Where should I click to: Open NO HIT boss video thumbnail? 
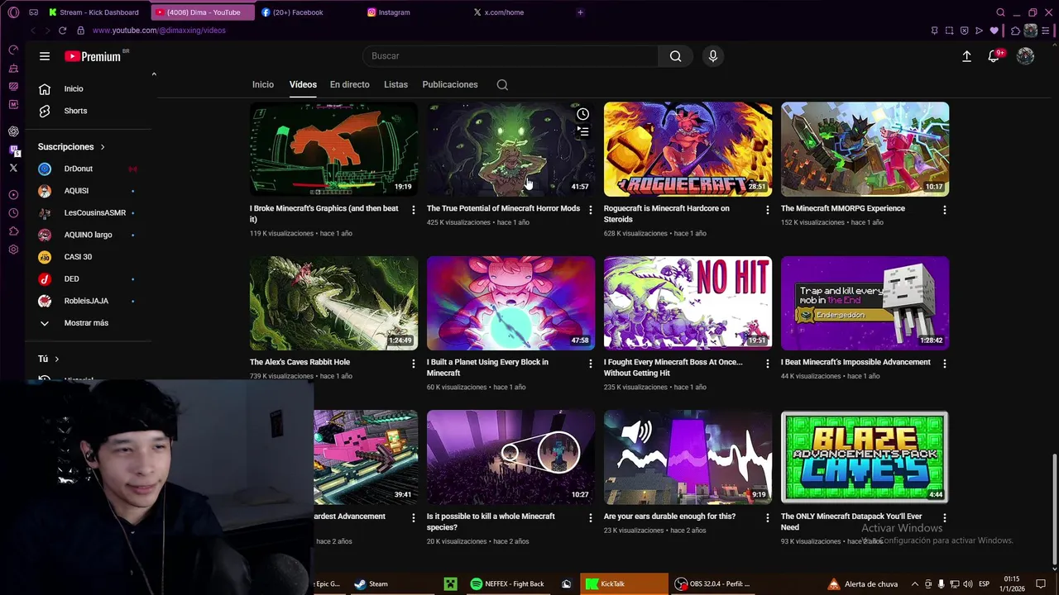(688, 302)
